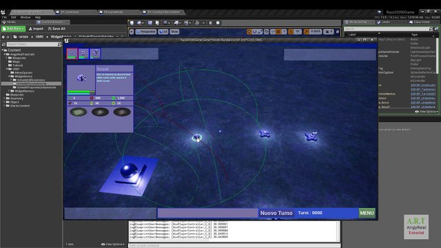Viewport: 441px width, 248px height.
Task: Open camera speed setting
Action: click(328, 32)
